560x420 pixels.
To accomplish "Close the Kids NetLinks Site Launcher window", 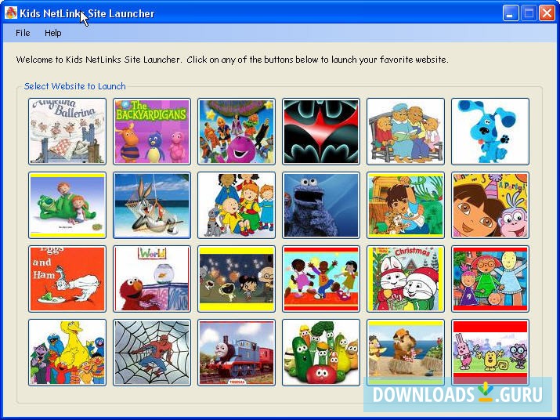I will tap(547, 13).
